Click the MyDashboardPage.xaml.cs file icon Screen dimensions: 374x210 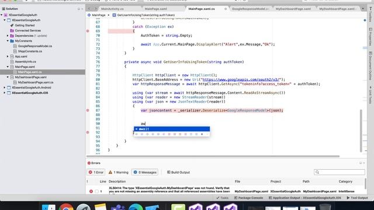[15, 82]
